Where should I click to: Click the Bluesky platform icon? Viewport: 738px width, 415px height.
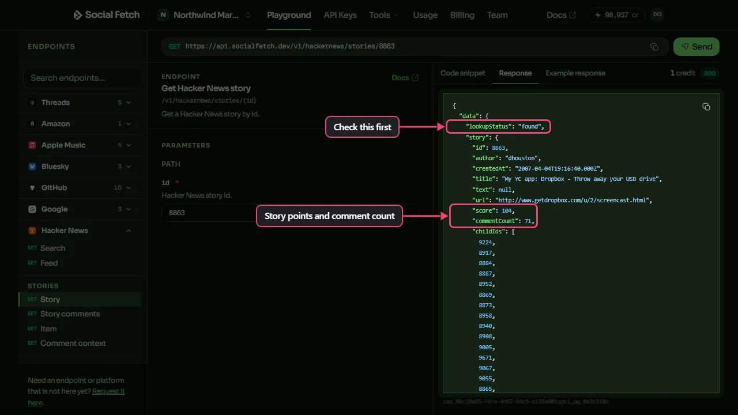click(32, 167)
